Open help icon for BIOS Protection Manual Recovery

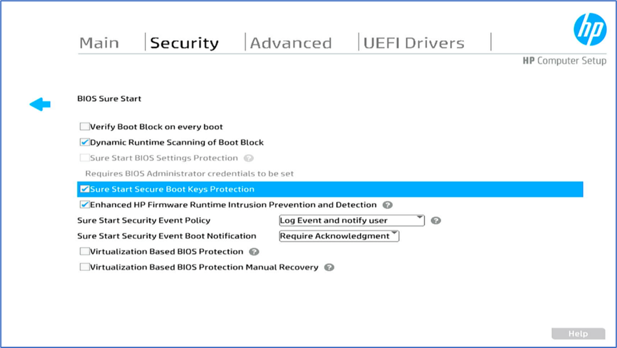(x=330, y=267)
